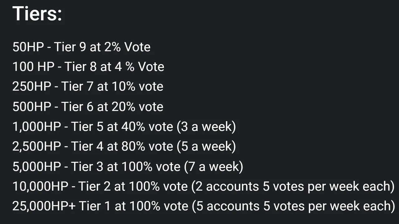Click the '(5 a week)' text
This screenshot has width=399, height=224.
click(x=206, y=147)
